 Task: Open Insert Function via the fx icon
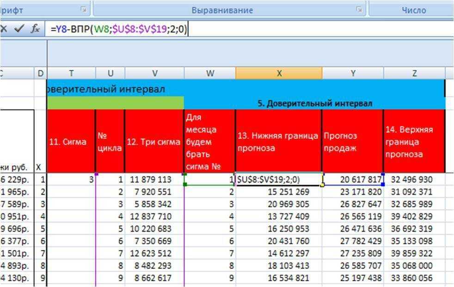pyautogui.click(x=35, y=29)
